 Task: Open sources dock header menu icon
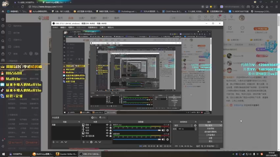[110, 122]
